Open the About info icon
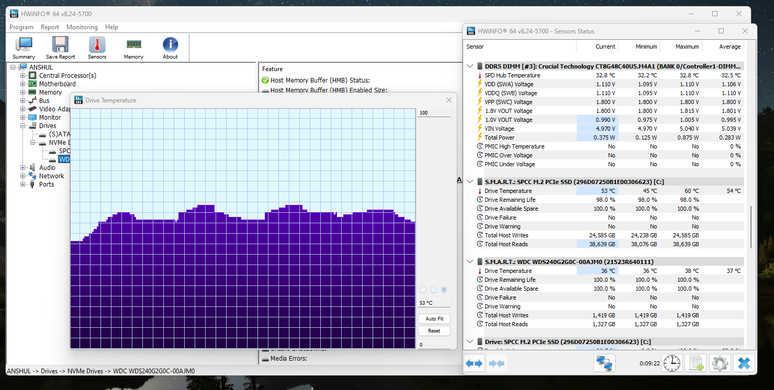The width and height of the screenshot is (774, 390). 170,48
